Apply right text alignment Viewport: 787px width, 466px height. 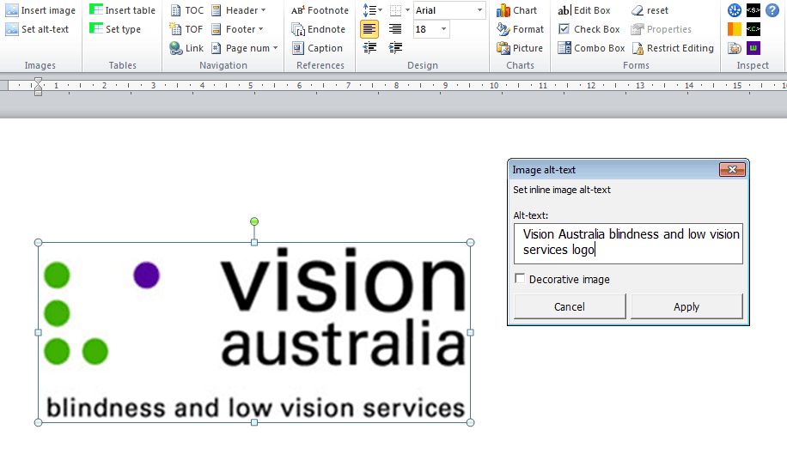pyautogui.click(x=395, y=29)
